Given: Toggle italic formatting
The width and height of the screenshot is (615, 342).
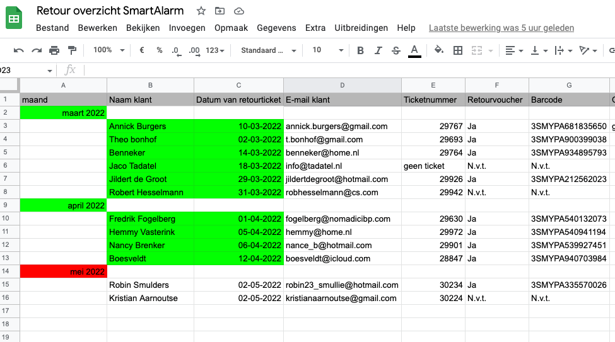Looking at the screenshot, I should pos(378,50).
